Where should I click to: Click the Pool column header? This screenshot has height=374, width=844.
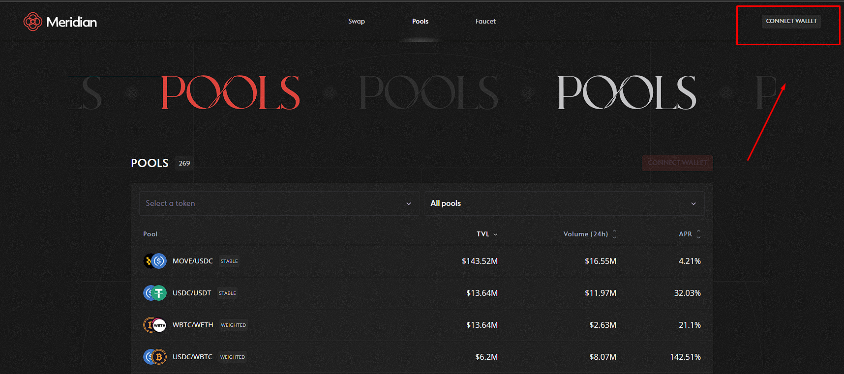pyautogui.click(x=151, y=234)
